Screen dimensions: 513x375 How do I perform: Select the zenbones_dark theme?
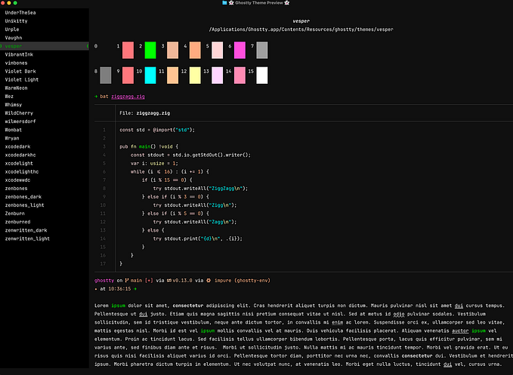[x=23, y=197]
